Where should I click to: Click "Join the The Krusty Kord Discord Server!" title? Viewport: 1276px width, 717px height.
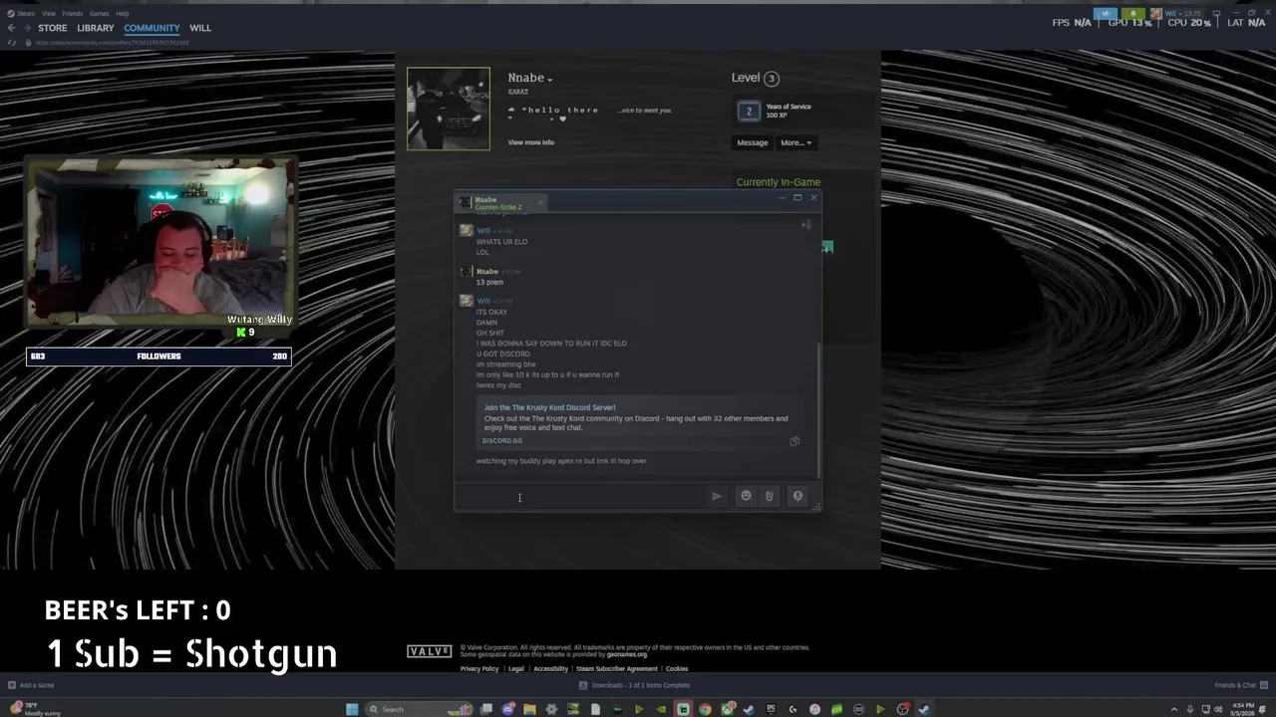coord(549,407)
